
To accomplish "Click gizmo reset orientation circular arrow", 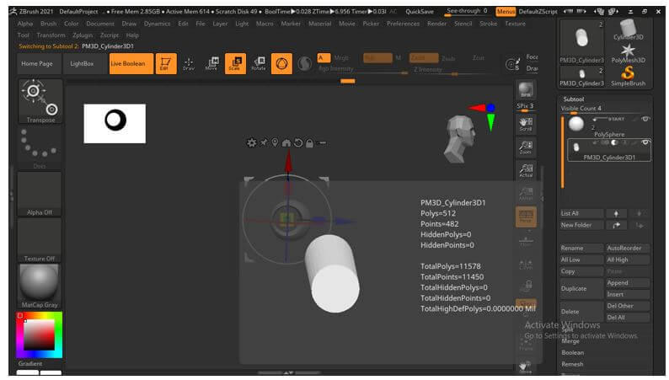I will coord(298,143).
